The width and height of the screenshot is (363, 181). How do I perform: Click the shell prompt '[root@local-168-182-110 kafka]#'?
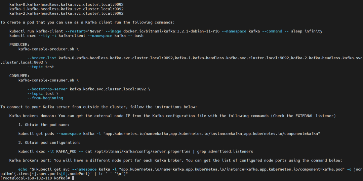(35, 178)
